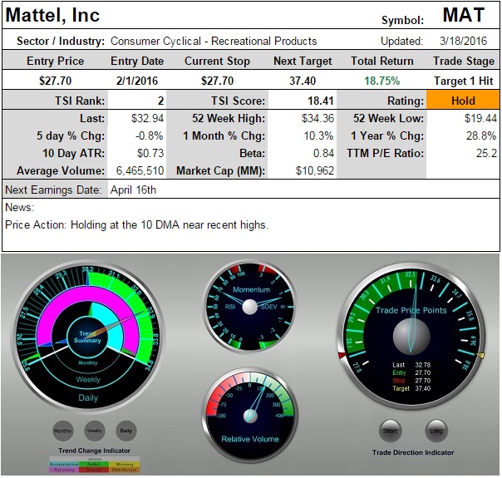Click the Trade Stage column header
This screenshot has height=478, width=502.
point(464,61)
